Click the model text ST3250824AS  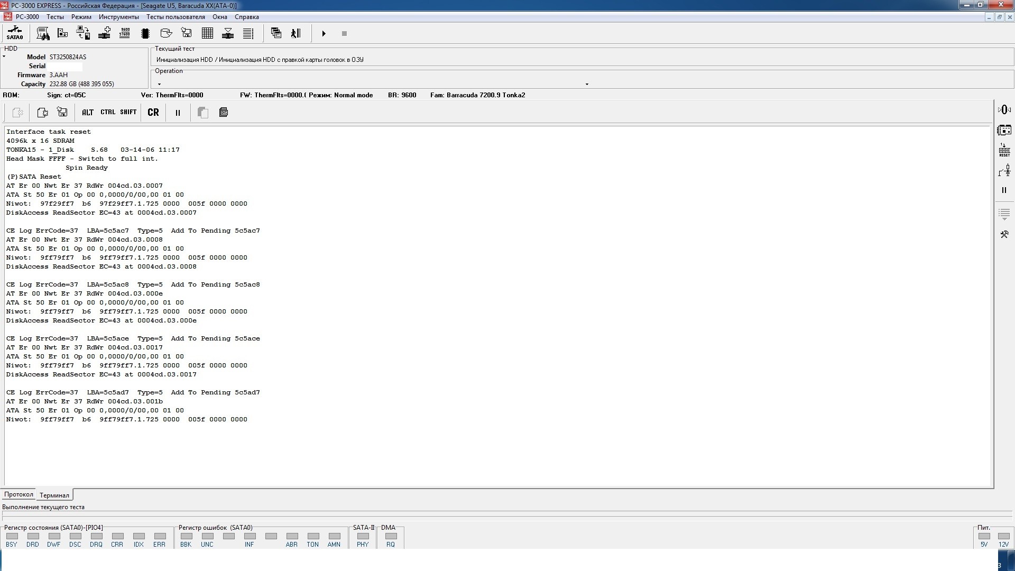point(68,57)
